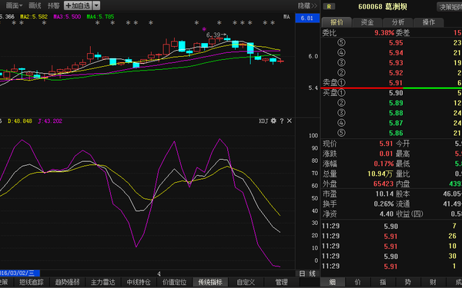
Task: Select the 价值定位 indicator tab
Action: [x=175, y=282]
